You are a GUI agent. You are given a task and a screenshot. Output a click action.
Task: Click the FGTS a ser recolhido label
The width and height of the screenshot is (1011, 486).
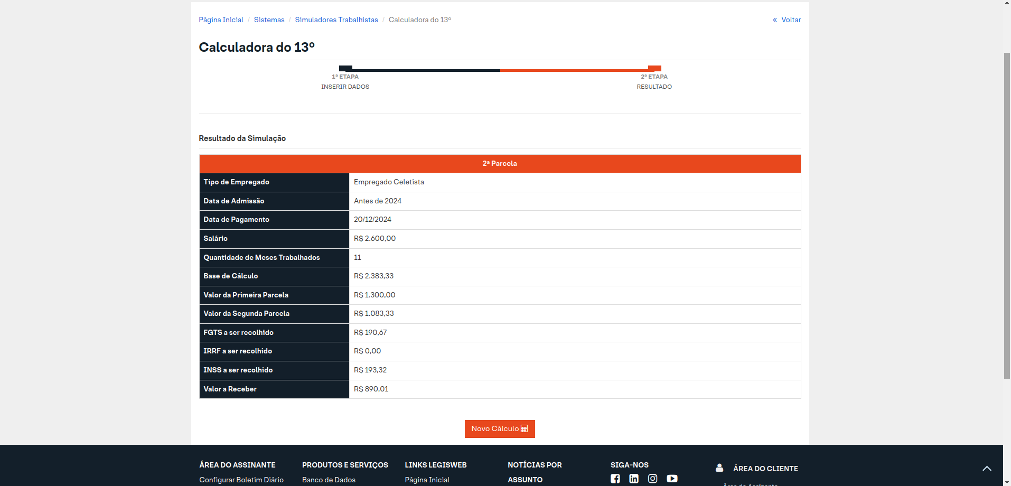click(238, 333)
